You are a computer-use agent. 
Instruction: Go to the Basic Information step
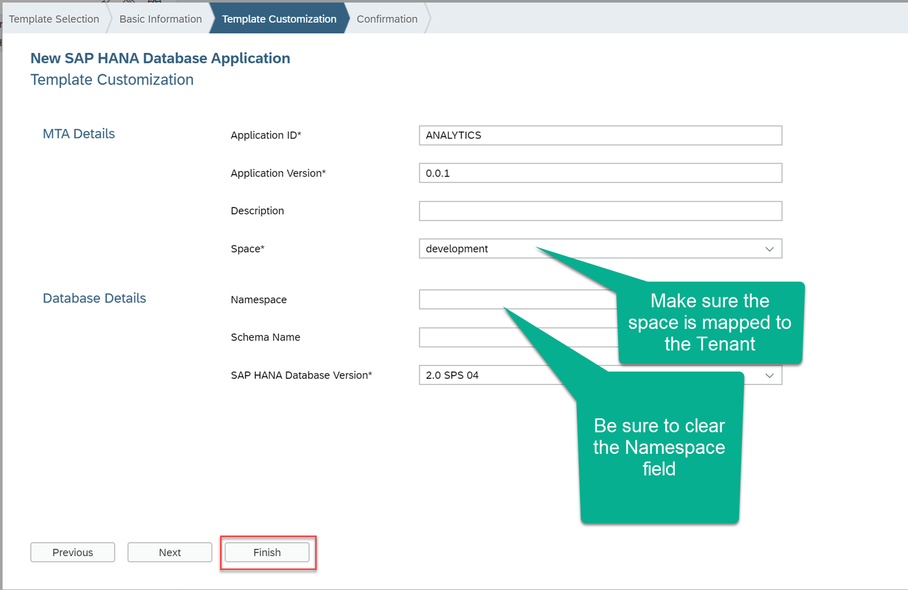pyautogui.click(x=161, y=19)
